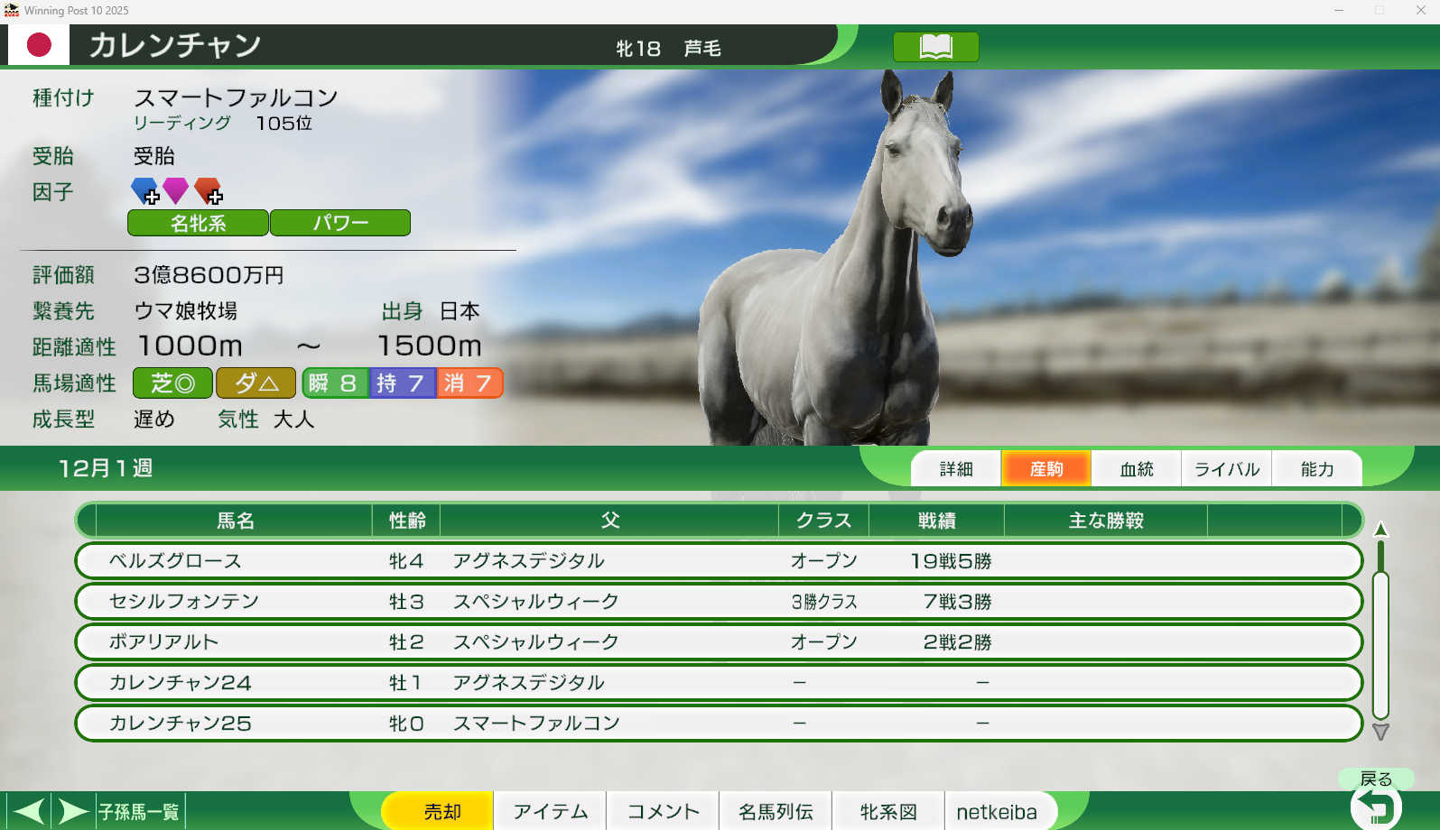The height and width of the screenshot is (830, 1440).
Task: Select the ベルズグロース offspring row
Action: [x=719, y=561]
